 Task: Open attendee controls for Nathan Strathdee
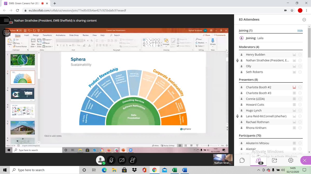tap(300, 60)
